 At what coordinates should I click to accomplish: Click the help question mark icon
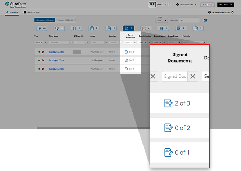click(209, 12)
